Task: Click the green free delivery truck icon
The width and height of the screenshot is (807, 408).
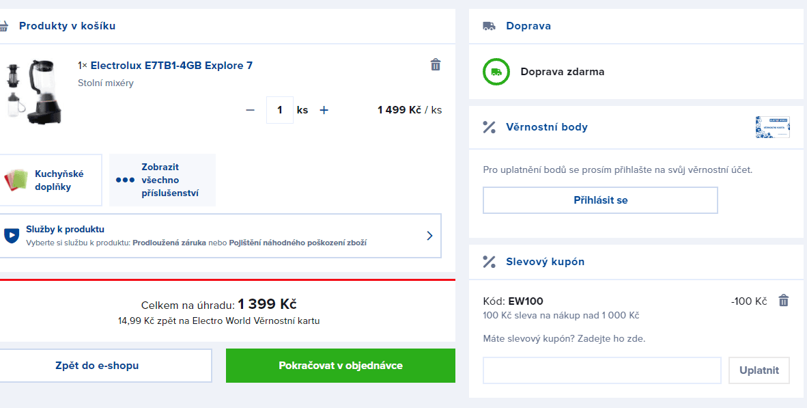Action: pos(496,72)
